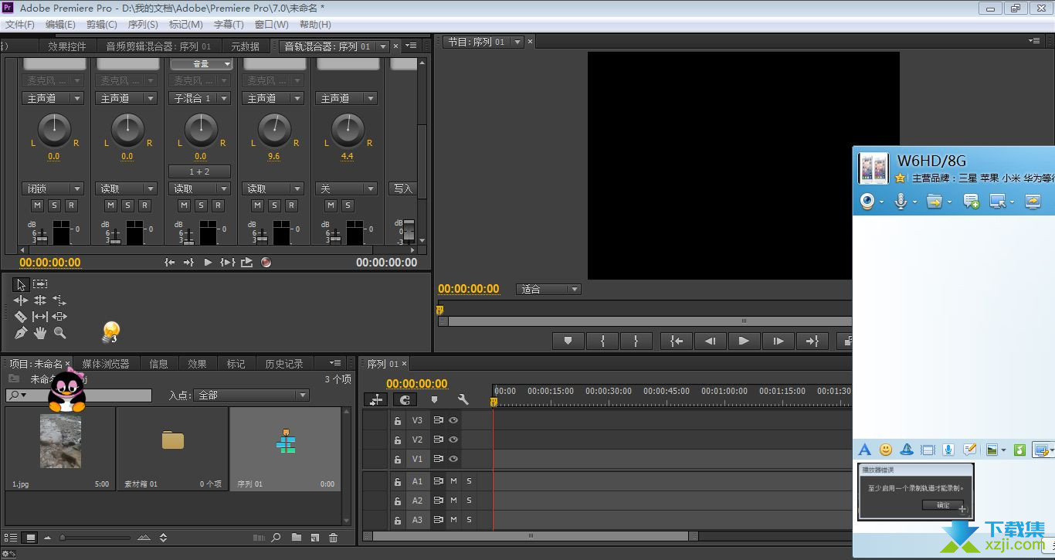
Task: Click the Mark Out button in program monitor
Action: point(636,341)
